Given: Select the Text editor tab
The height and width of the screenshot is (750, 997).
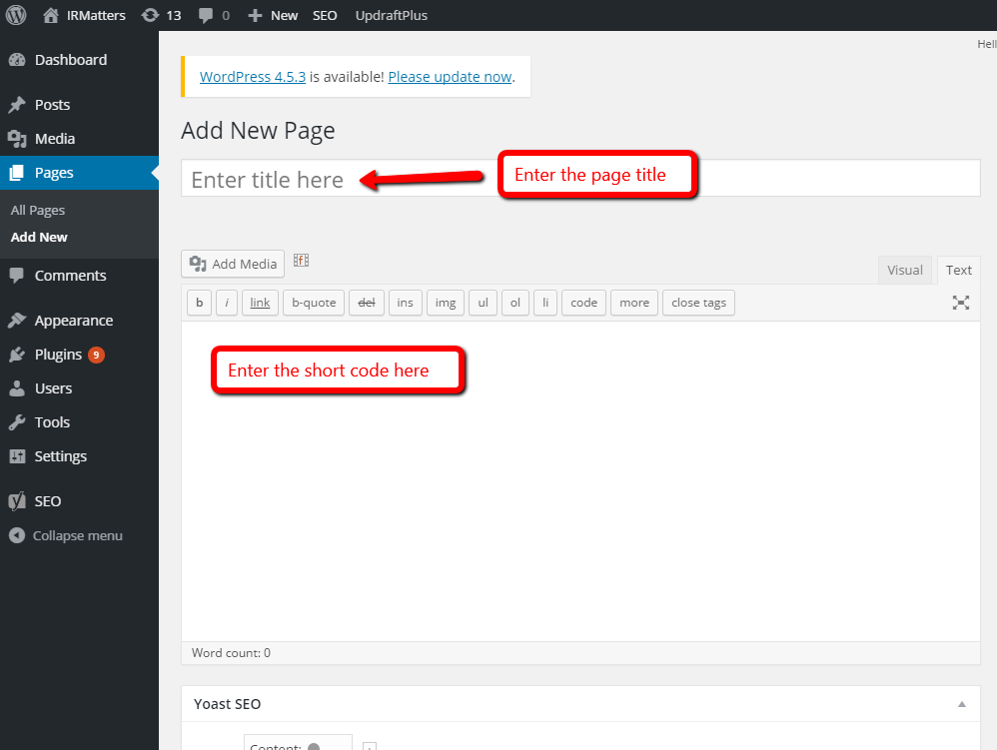Looking at the screenshot, I should (959, 270).
